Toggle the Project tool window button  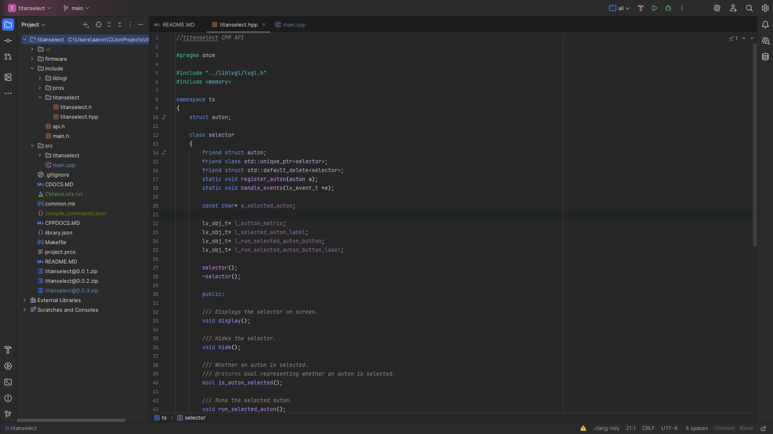(x=8, y=25)
